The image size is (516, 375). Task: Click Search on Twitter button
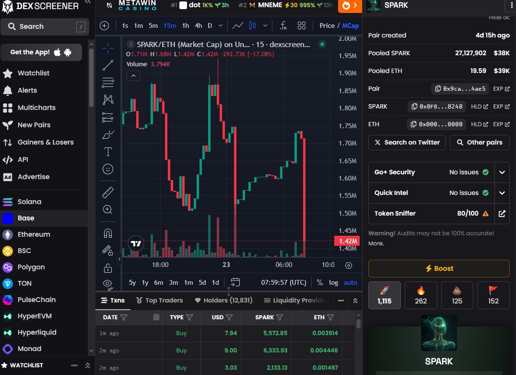(407, 142)
